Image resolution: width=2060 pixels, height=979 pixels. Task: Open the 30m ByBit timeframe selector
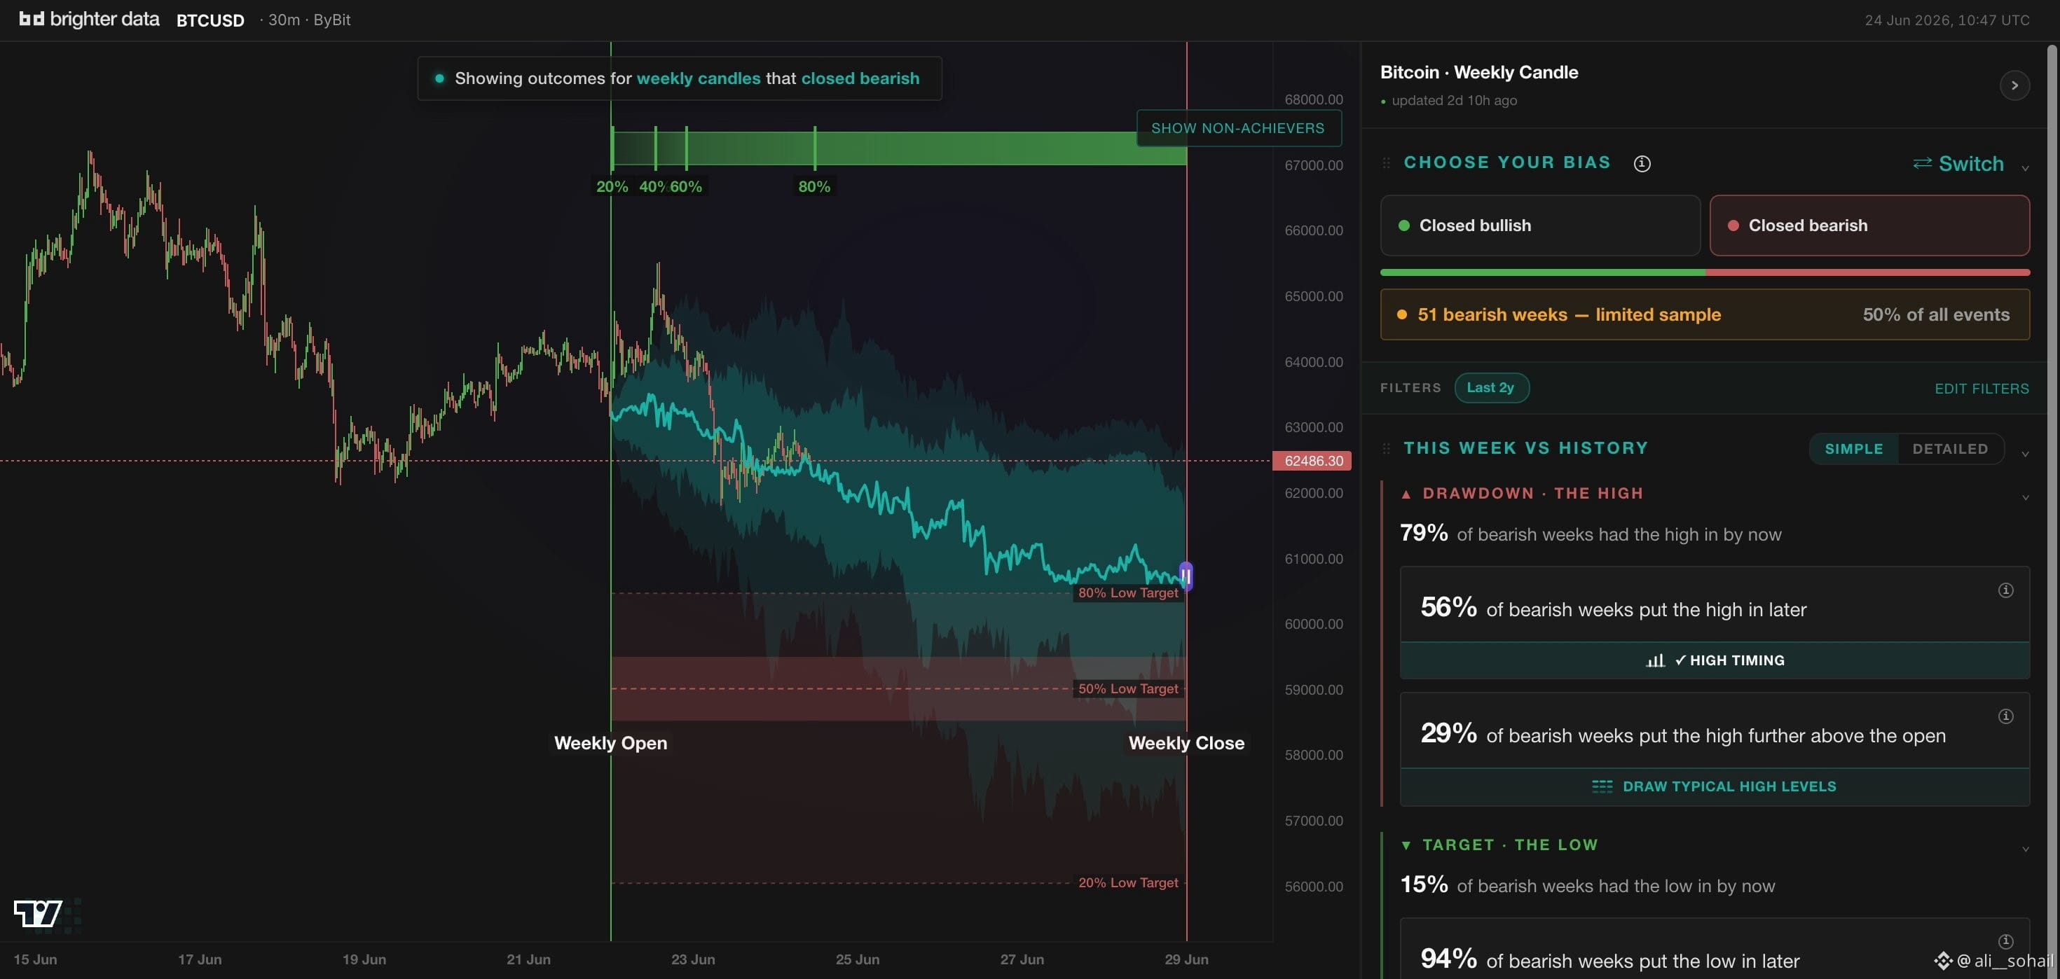pos(306,20)
